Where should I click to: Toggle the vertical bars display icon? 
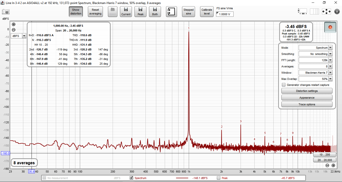314,11
